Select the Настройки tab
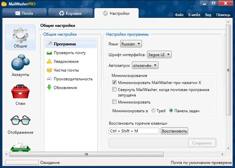 [116, 13]
